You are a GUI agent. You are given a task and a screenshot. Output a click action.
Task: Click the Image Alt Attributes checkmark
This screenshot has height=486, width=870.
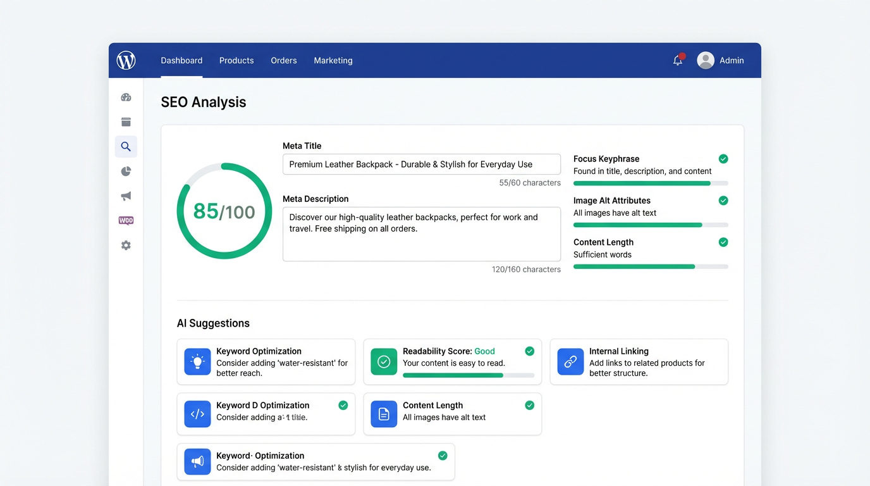(723, 201)
